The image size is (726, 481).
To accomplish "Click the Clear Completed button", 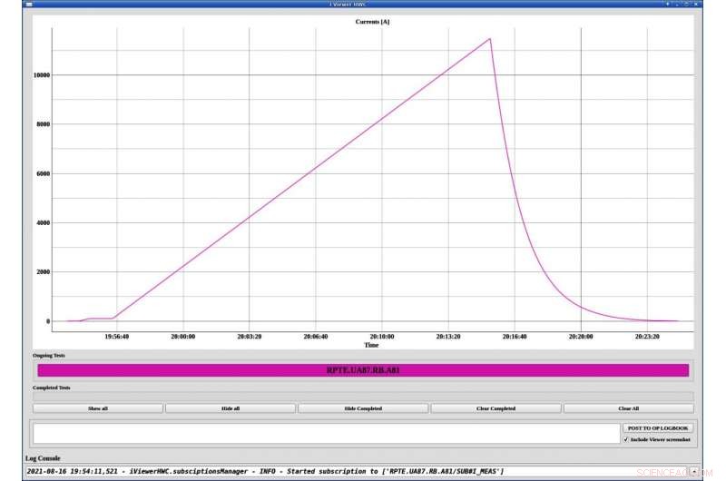I will point(495,408).
